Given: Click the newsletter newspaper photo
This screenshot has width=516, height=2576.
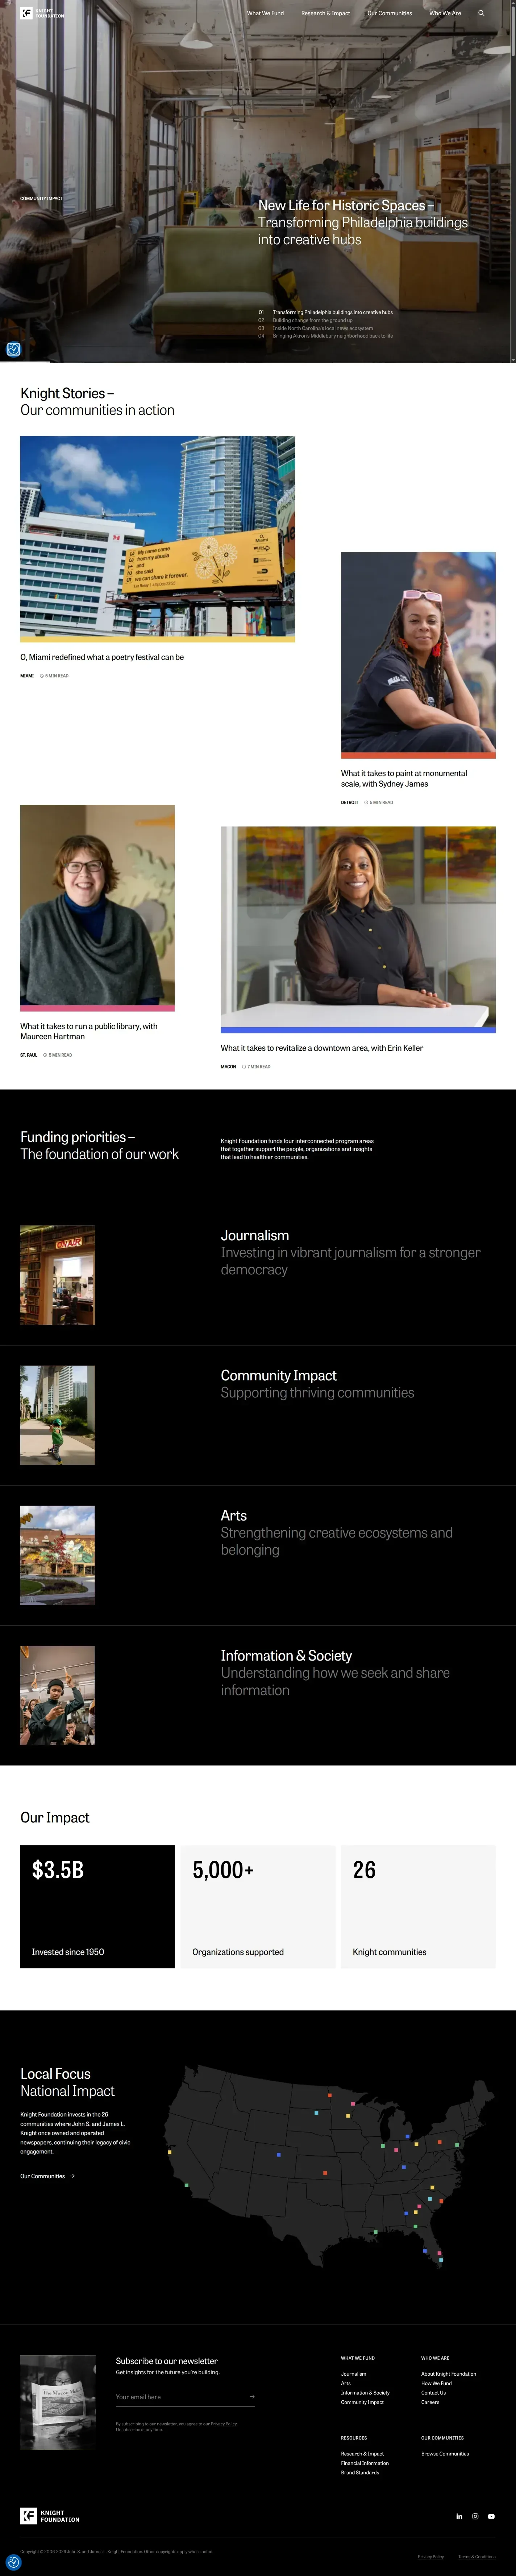Looking at the screenshot, I should (58, 2403).
